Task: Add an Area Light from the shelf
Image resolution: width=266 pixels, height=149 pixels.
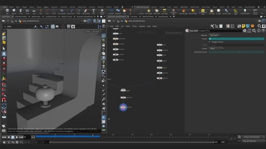Action: pyautogui.click(x=164, y=11)
